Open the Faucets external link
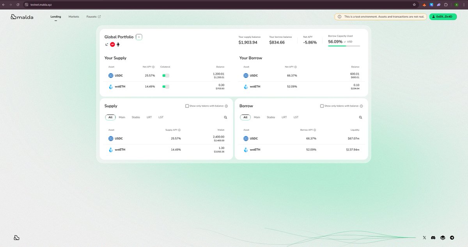This screenshot has height=247, width=468. [x=94, y=17]
